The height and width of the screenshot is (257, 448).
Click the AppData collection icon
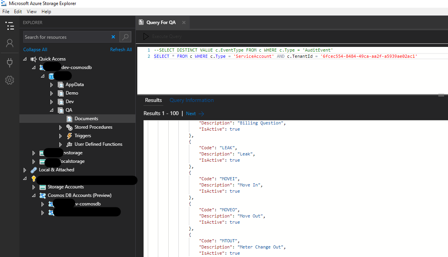[x=61, y=85]
